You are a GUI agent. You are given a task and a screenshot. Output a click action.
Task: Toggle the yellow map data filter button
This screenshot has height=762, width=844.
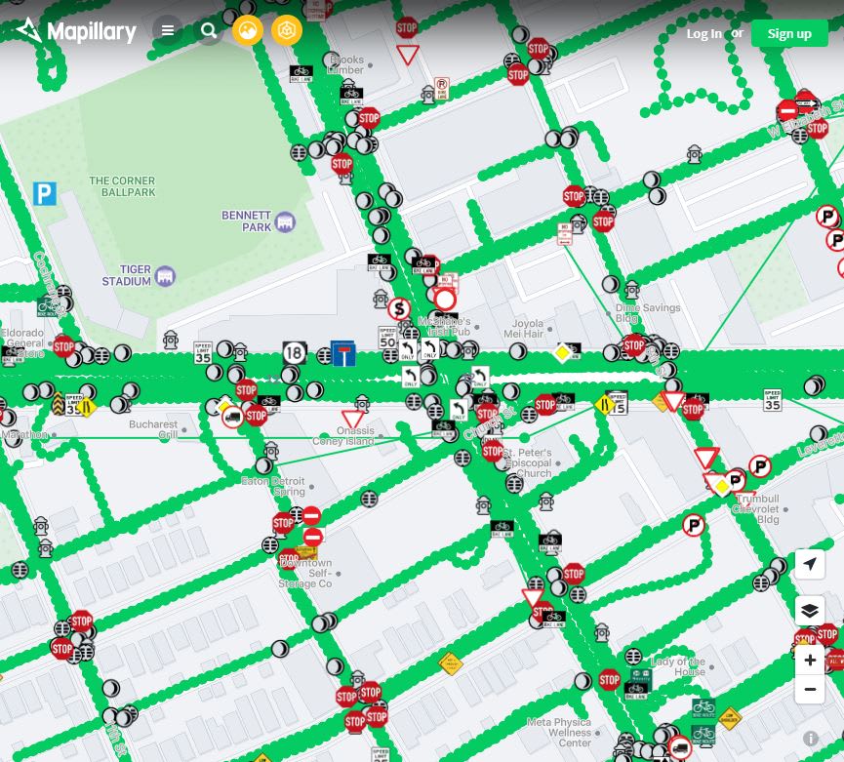click(286, 30)
